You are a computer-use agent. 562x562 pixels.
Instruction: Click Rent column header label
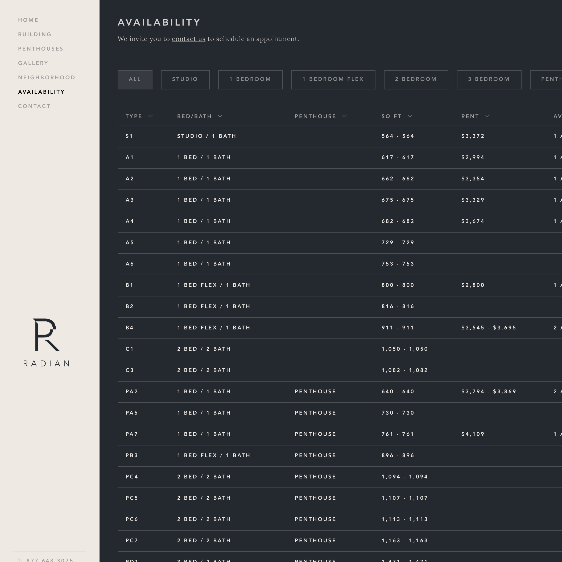[x=470, y=116]
